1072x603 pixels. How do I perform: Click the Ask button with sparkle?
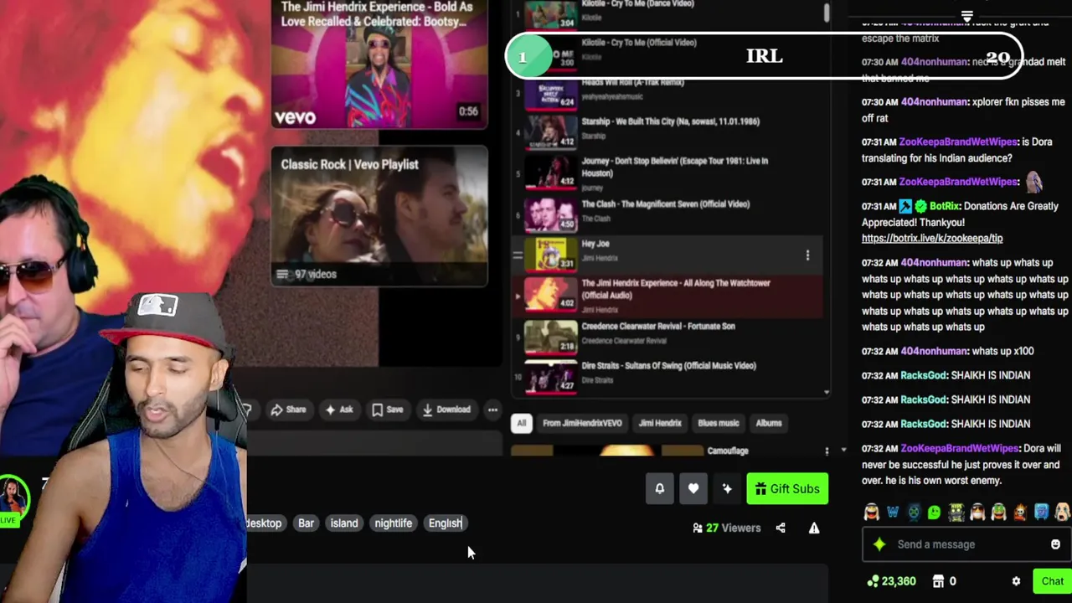[338, 410]
